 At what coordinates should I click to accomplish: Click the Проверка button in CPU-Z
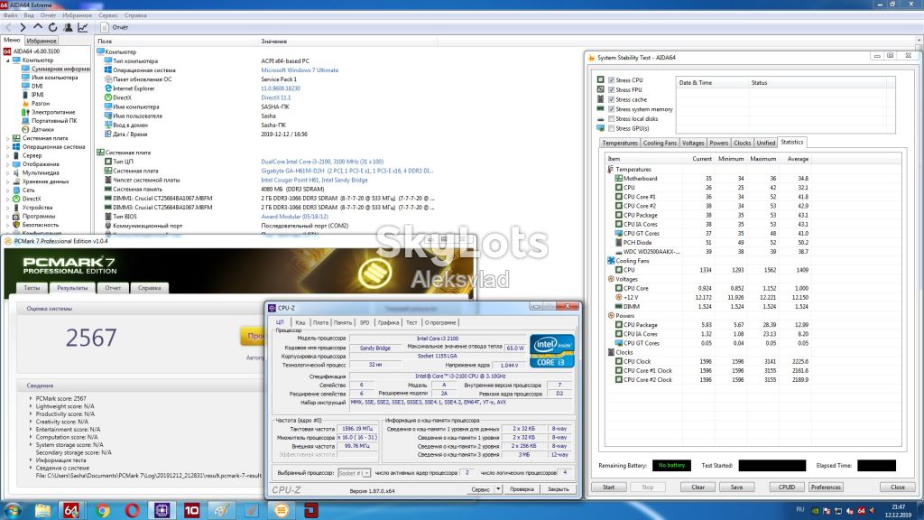[x=522, y=489]
